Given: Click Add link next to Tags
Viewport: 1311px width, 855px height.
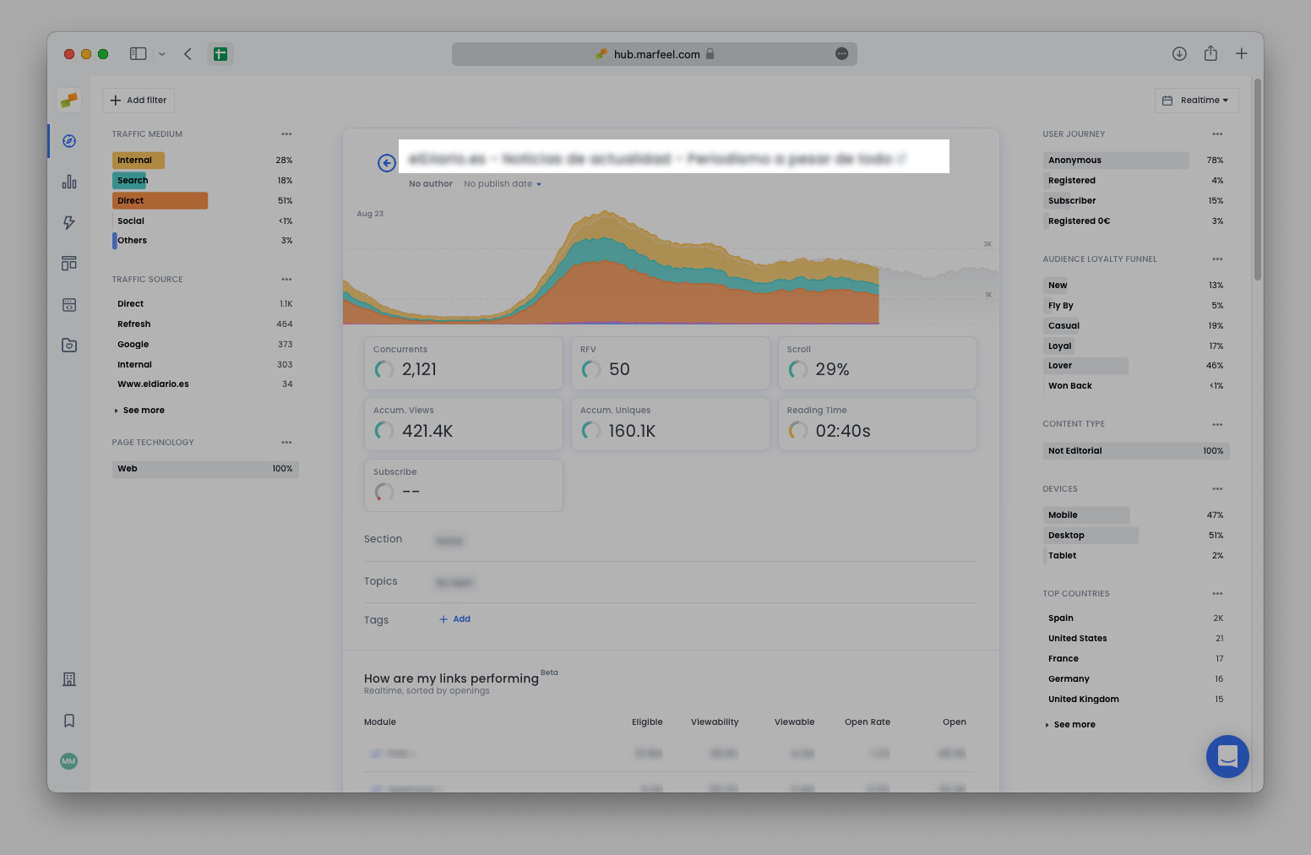Looking at the screenshot, I should coord(455,619).
